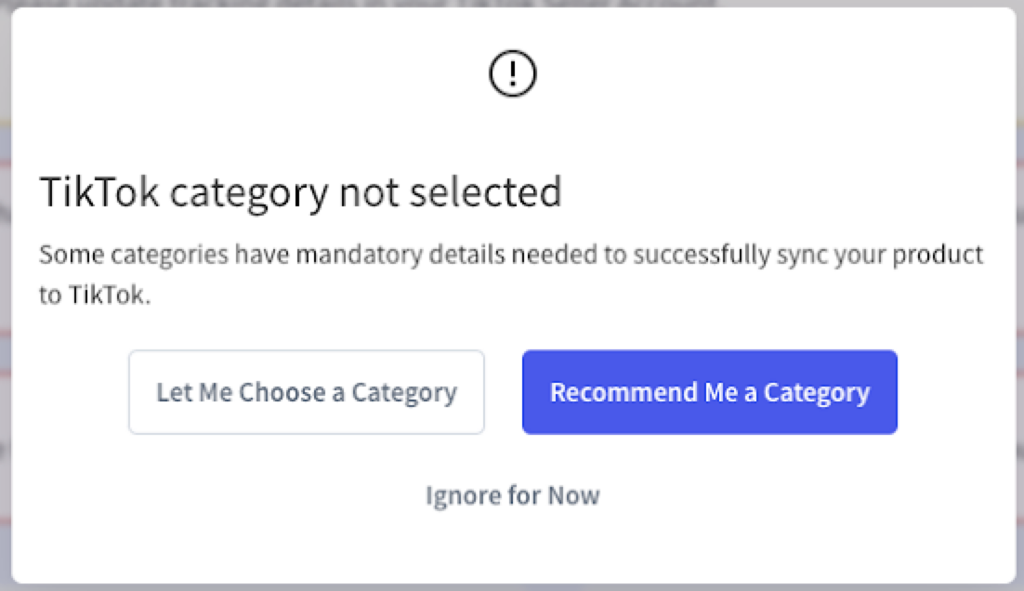
Task: Pick the blue recommend category button
Action: pos(709,392)
